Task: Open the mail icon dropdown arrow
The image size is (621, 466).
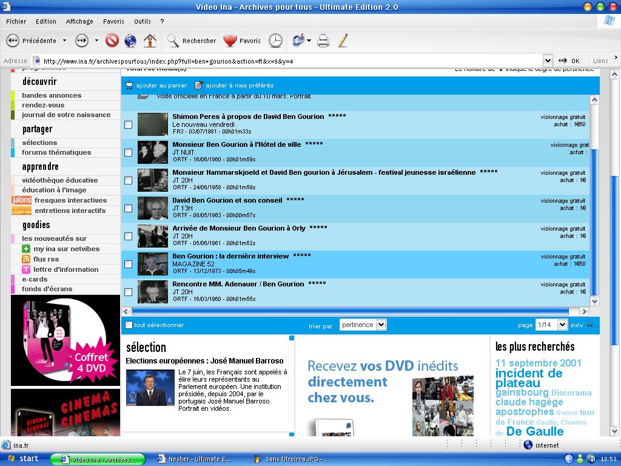Action: (x=309, y=41)
